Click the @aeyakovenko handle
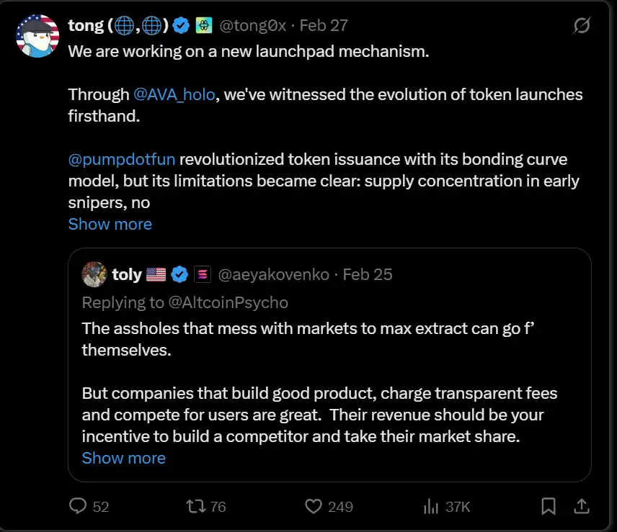The width and height of the screenshot is (617, 532). pyautogui.click(x=273, y=274)
